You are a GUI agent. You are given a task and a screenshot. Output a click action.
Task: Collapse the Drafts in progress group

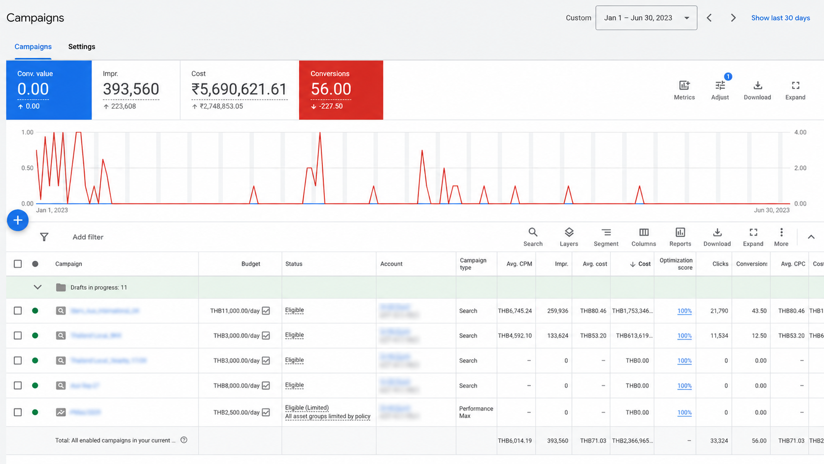click(x=37, y=287)
